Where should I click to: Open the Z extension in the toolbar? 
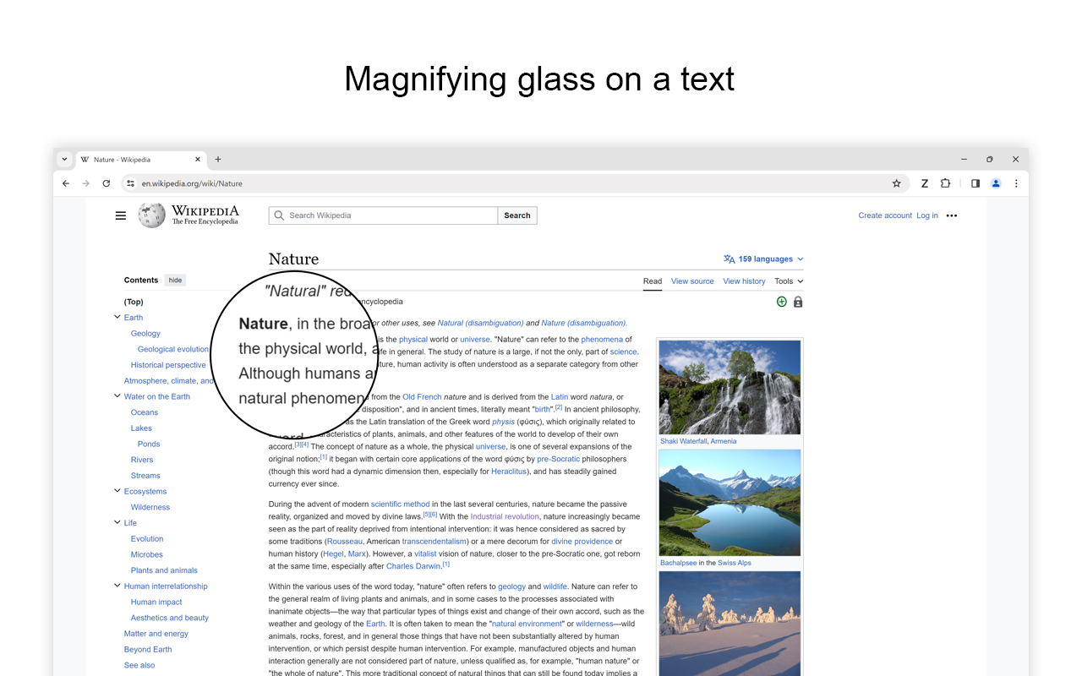click(925, 183)
